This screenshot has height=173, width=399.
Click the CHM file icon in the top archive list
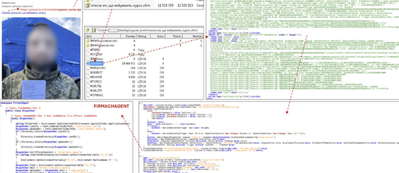coord(88,5)
